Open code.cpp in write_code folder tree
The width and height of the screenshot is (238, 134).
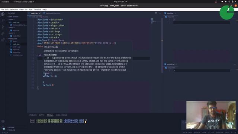[16, 44]
